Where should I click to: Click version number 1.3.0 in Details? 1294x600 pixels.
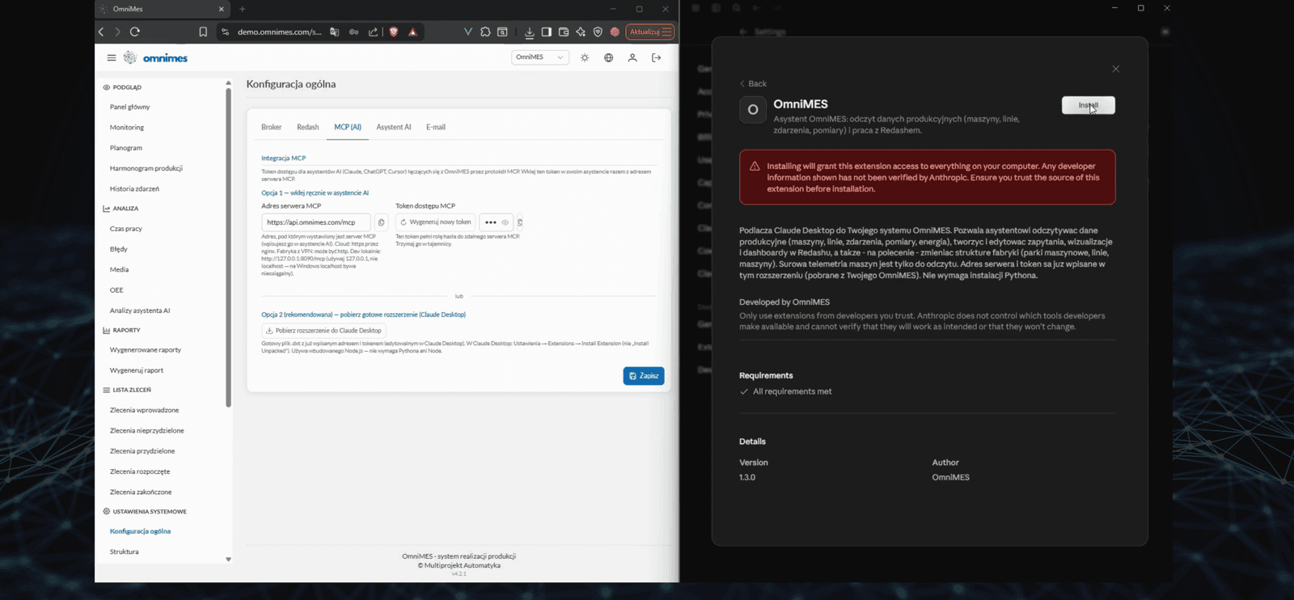pos(747,477)
